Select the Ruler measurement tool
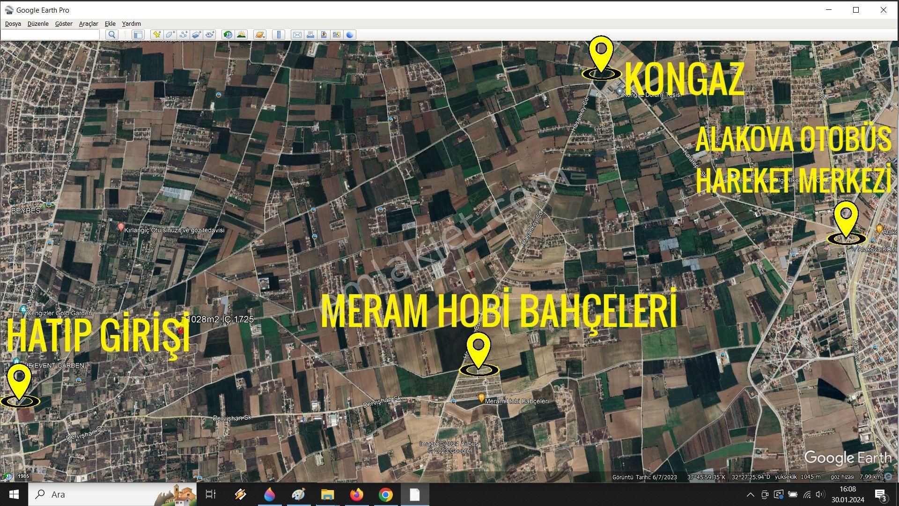Viewport: 899px width, 506px height. pyautogui.click(x=279, y=34)
